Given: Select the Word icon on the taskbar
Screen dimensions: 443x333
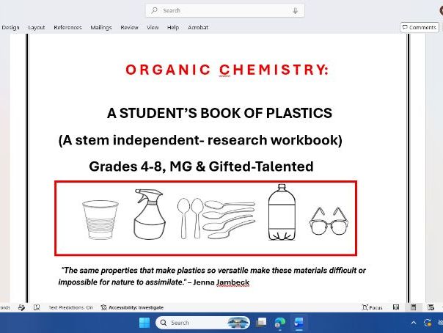Looking at the screenshot, I should [x=299, y=323].
